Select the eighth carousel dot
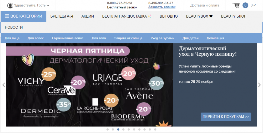The image size is (263, 133). coord(145,129)
